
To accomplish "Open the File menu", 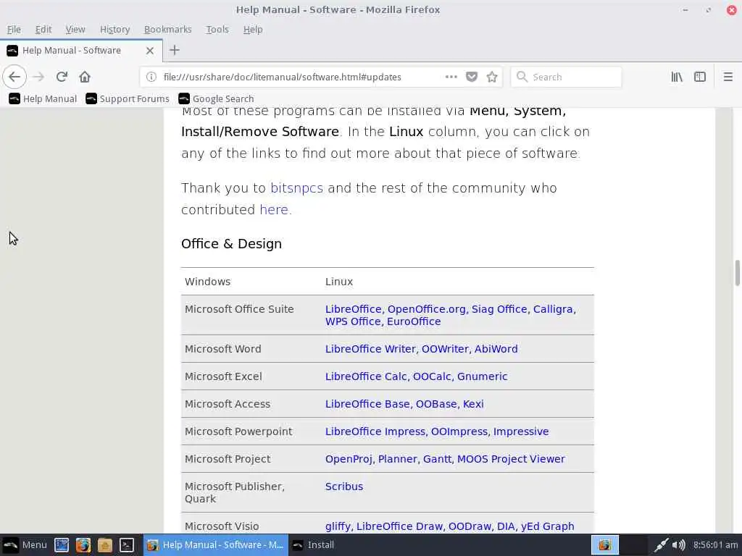I will pos(14,29).
